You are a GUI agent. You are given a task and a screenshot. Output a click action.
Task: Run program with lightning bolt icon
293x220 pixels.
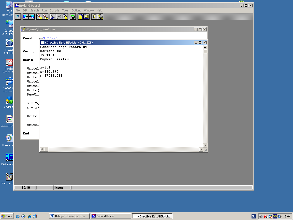click(x=94, y=17)
